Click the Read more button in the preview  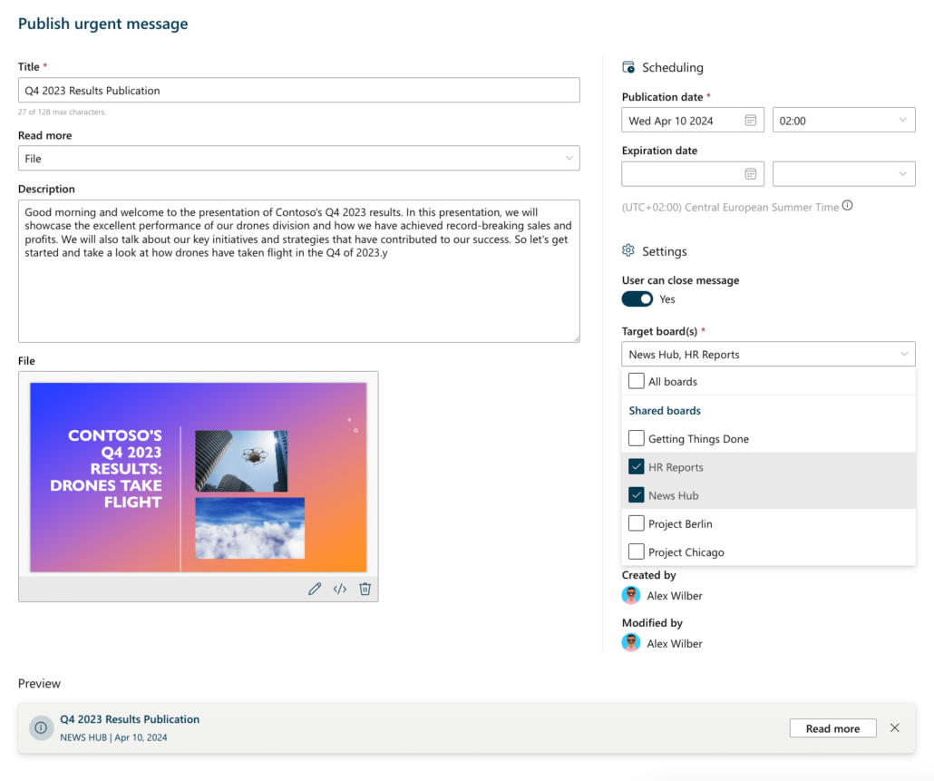[832, 727]
